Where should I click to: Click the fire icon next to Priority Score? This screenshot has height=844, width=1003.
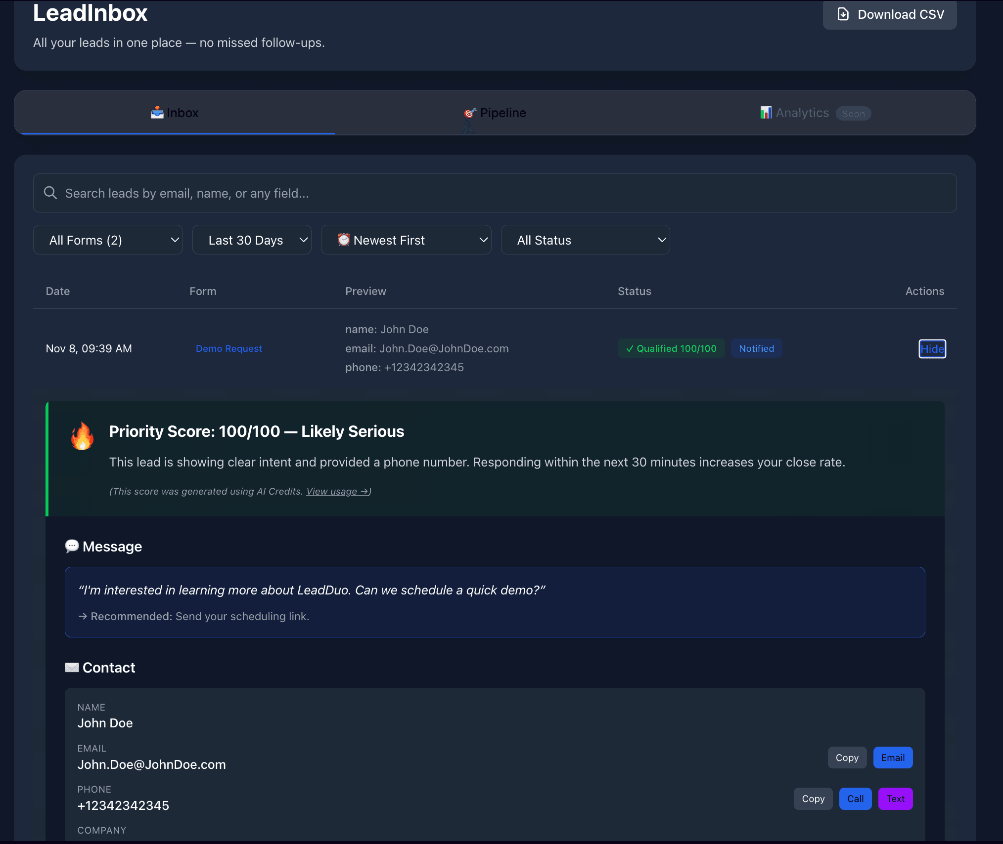click(82, 435)
